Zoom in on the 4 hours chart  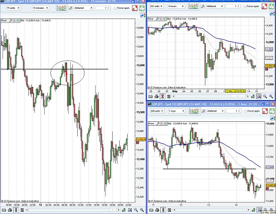pyautogui.click(x=271, y=96)
